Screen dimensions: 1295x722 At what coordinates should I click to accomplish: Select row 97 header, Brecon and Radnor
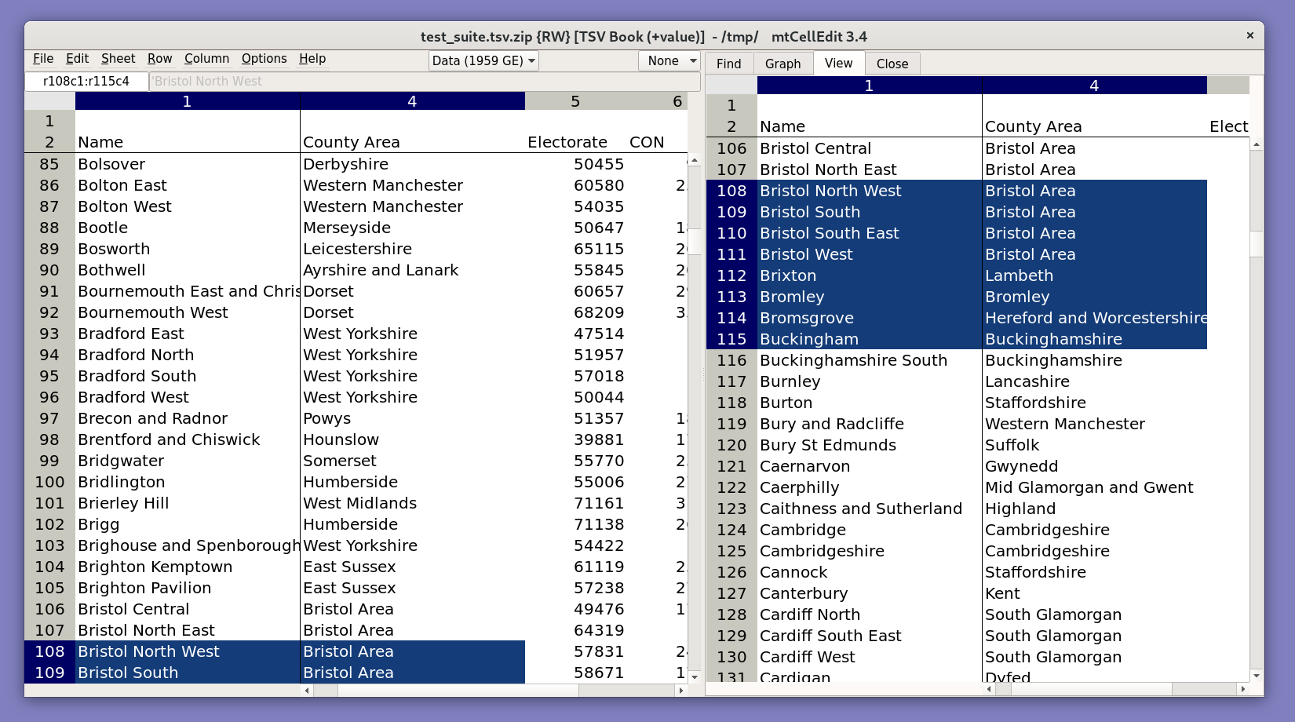point(49,418)
